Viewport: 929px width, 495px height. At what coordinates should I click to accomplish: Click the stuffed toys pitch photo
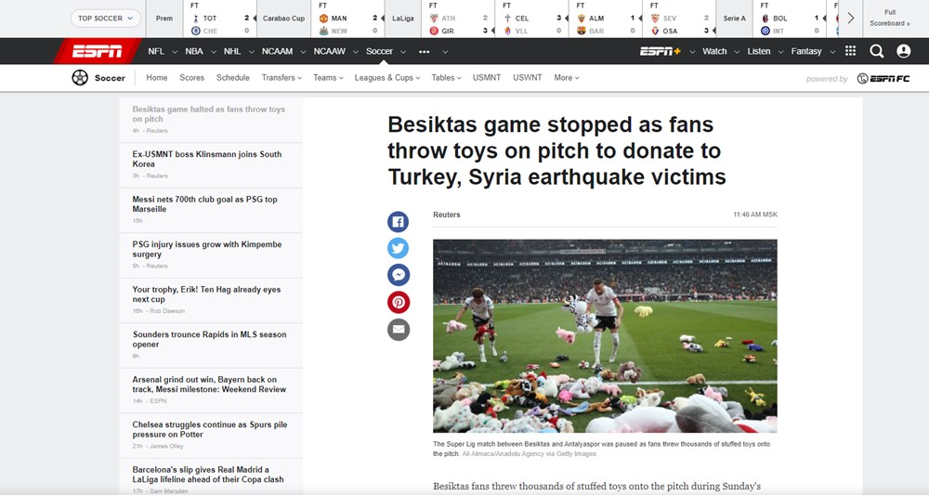(x=605, y=336)
